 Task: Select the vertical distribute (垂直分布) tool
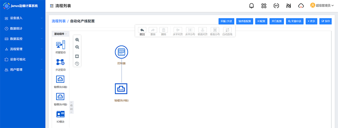[x=215, y=30]
